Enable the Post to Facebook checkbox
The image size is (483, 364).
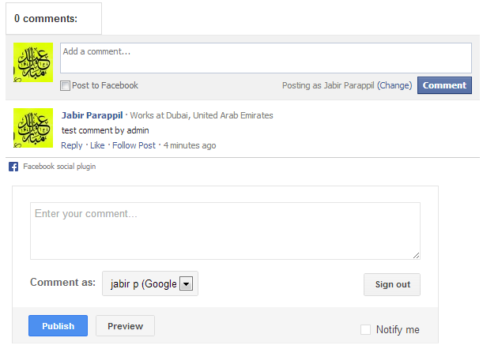pyautogui.click(x=66, y=86)
